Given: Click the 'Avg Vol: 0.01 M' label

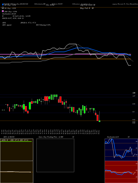Looking at the screenshot, I should (87, 5).
